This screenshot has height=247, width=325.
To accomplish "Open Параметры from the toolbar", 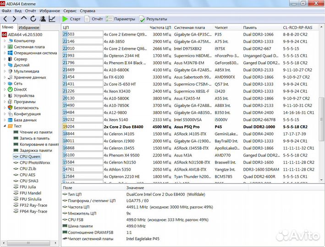I will (121, 19).
